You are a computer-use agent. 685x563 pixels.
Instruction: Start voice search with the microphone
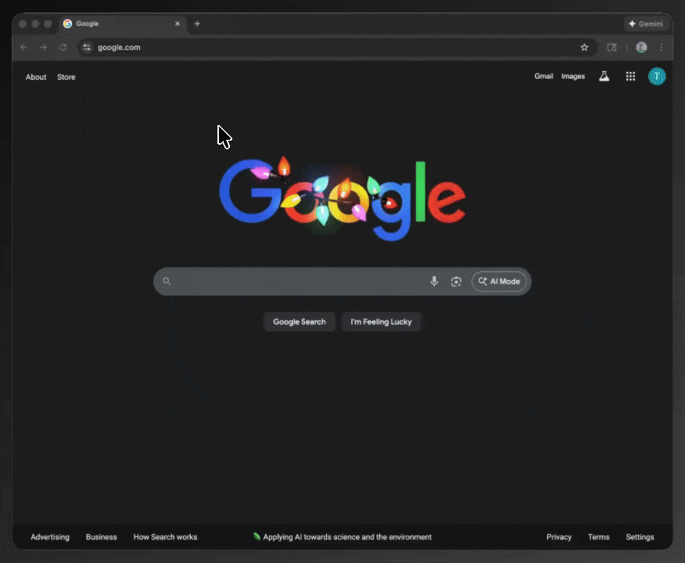434,281
